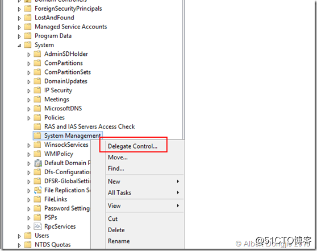The image size is (317, 251).
Task: Expand the WinsockServices node
Action: pos(29,146)
